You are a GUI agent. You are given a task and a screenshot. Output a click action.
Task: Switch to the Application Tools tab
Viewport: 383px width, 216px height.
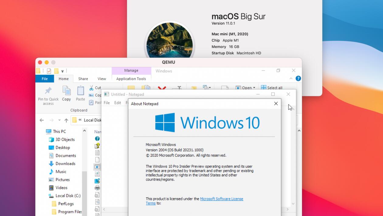click(131, 79)
